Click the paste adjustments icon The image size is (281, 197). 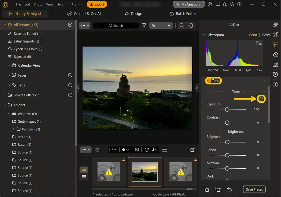point(218,189)
